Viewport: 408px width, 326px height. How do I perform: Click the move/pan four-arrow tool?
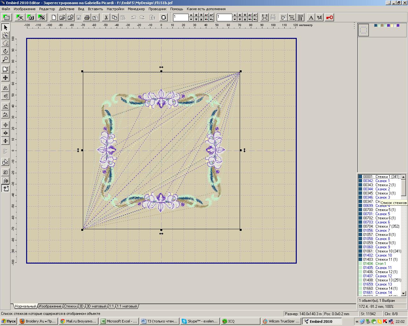click(x=5, y=78)
